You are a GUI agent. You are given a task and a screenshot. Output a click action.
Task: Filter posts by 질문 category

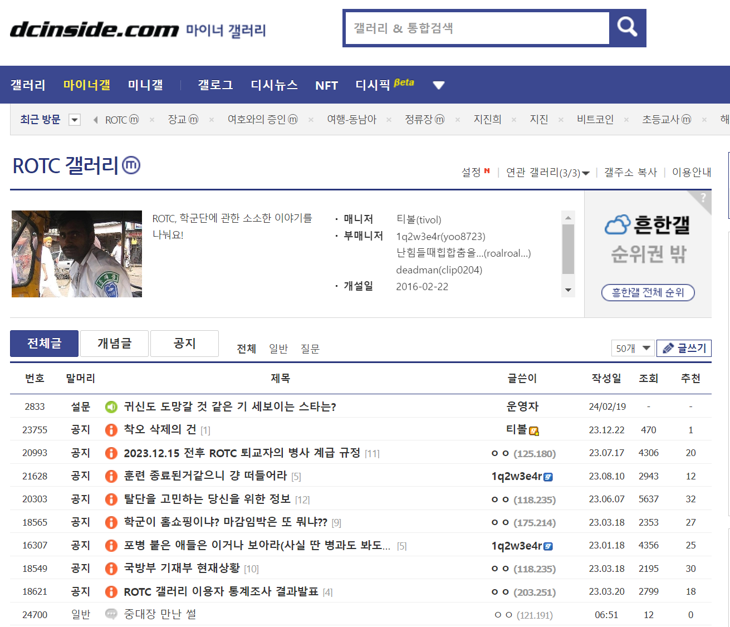(x=310, y=349)
